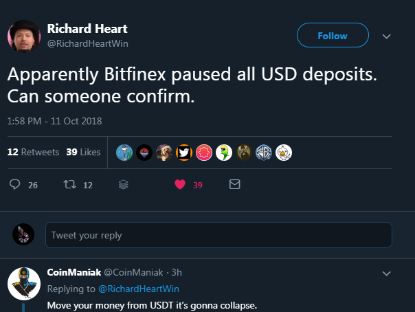This screenshot has width=415, height=312.
Task: Follow Richard Heart
Action: [x=333, y=36]
